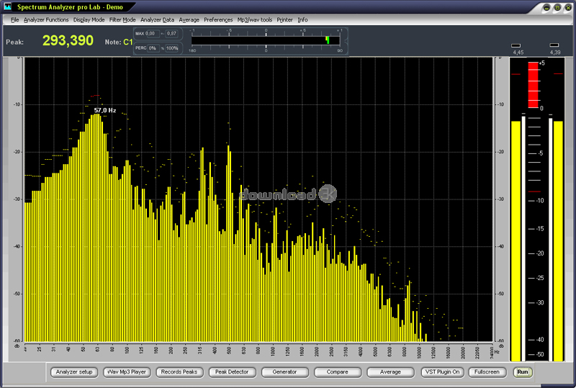The image size is (576, 388).
Task: Expand the Filter Mode menu
Action: (122, 19)
